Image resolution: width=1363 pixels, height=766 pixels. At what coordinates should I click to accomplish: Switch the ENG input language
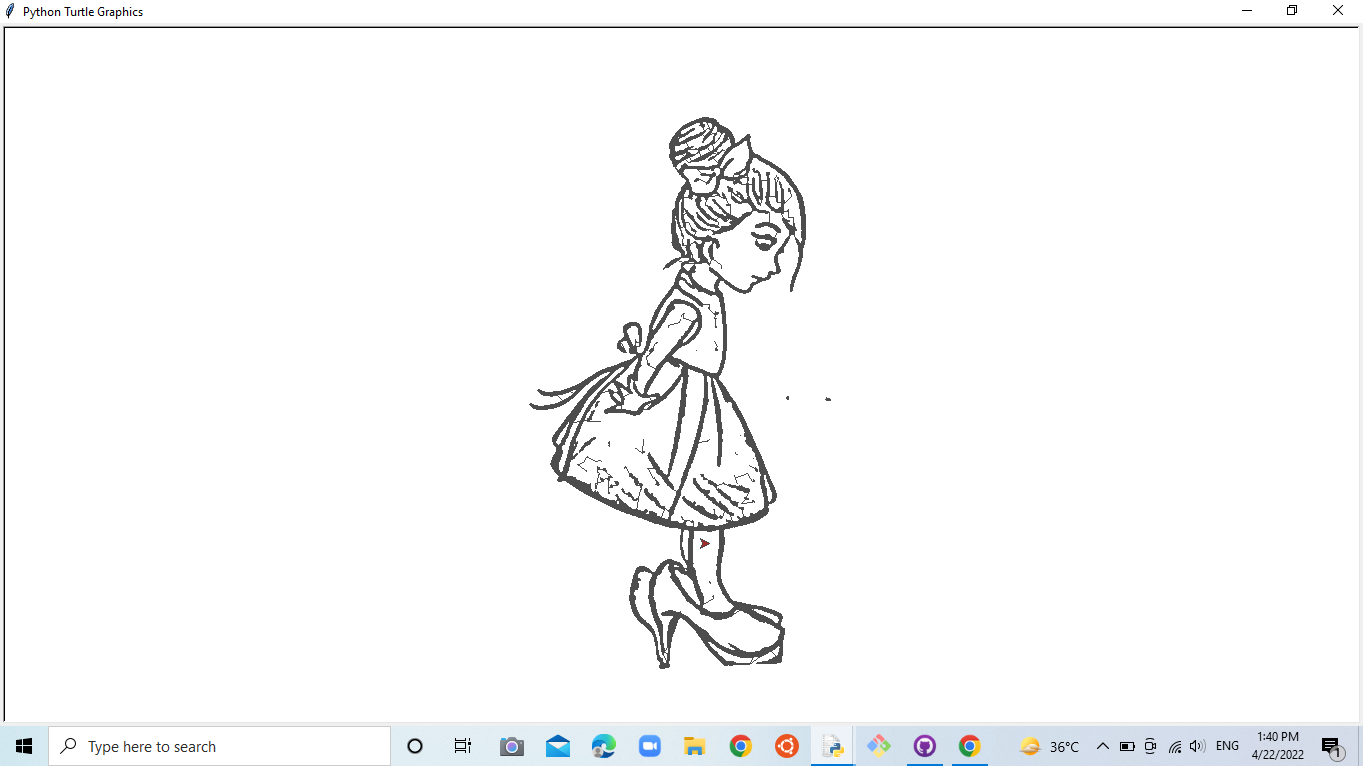[1227, 746]
